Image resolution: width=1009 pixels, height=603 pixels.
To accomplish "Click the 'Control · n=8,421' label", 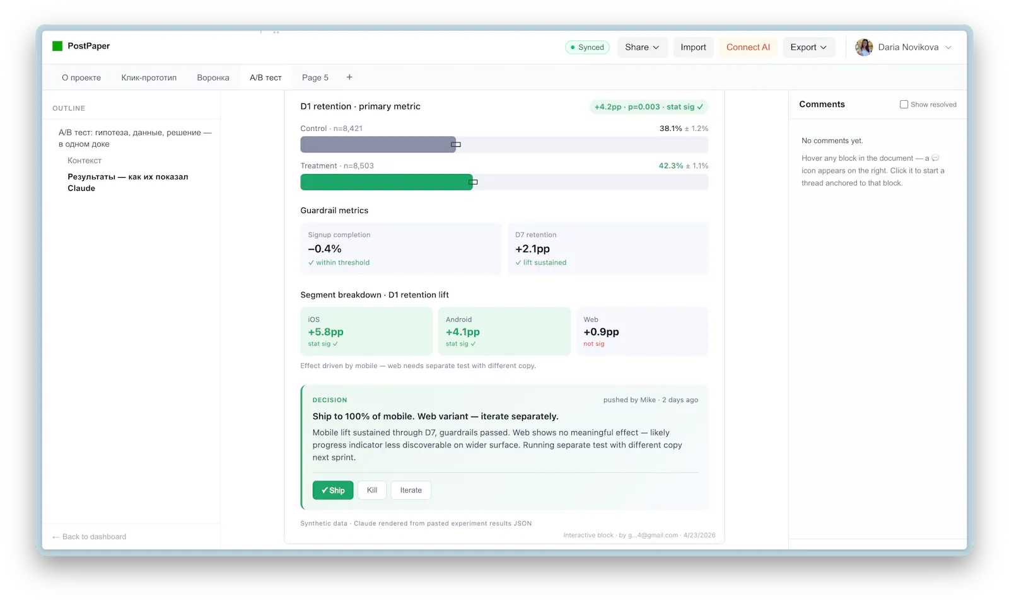I will click(x=331, y=129).
